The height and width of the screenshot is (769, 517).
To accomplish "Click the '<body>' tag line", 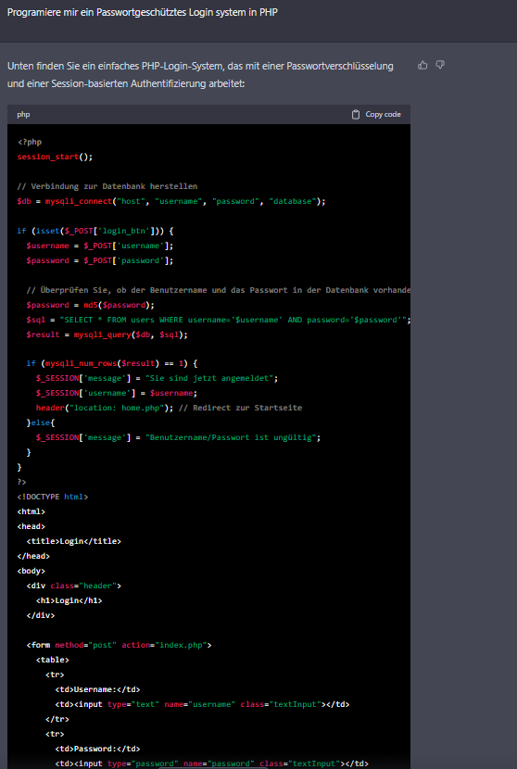I will tap(32, 571).
